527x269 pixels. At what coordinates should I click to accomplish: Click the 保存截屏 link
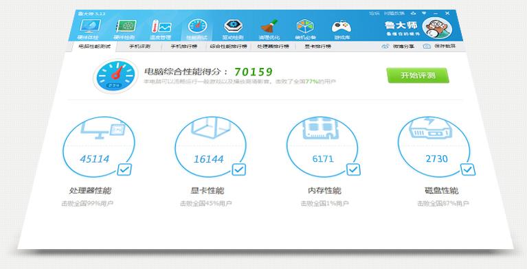445,47
